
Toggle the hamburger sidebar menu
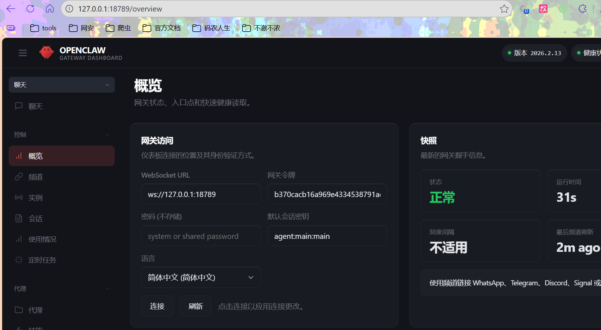(x=23, y=53)
